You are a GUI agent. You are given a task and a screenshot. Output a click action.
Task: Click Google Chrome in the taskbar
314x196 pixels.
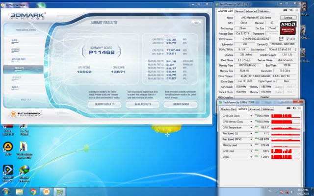(33, 192)
